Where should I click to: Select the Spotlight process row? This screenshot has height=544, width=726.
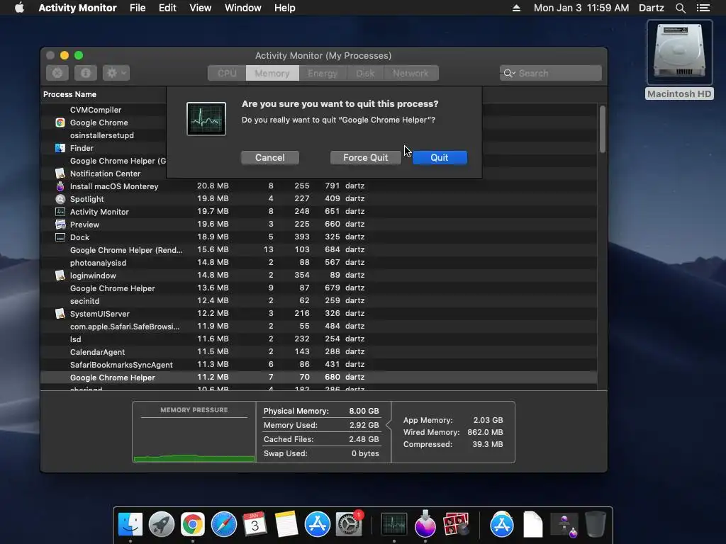[x=318, y=199]
